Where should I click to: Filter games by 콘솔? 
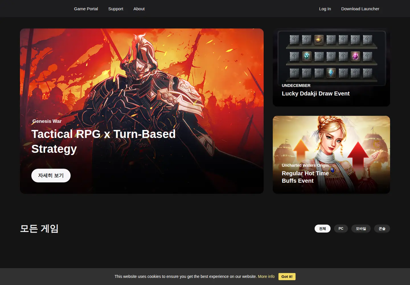tap(382, 229)
